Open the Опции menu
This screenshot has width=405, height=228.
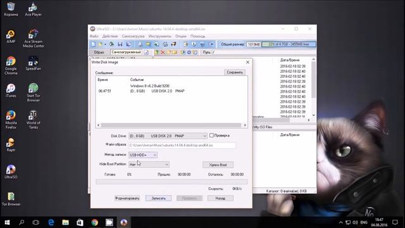(181, 36)
